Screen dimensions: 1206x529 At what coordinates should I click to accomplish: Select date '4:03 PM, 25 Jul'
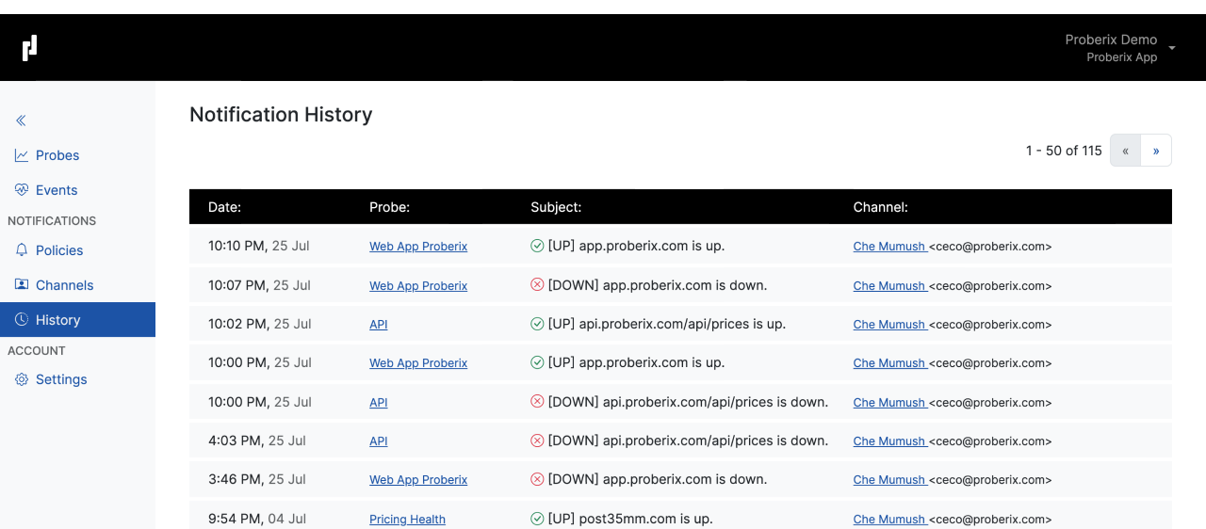point(257,441)
